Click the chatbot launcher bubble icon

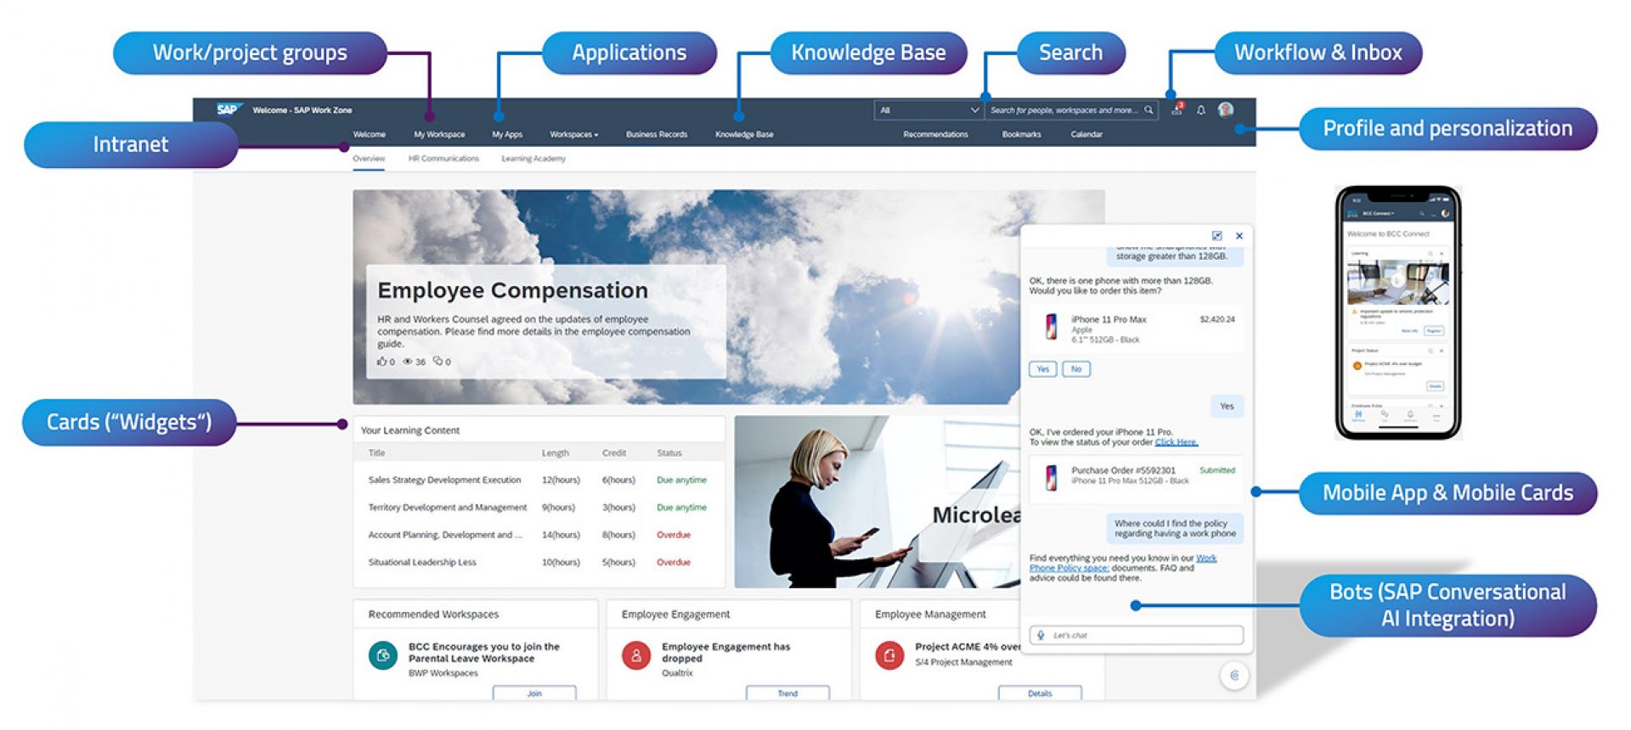[x=1234, y=676]
